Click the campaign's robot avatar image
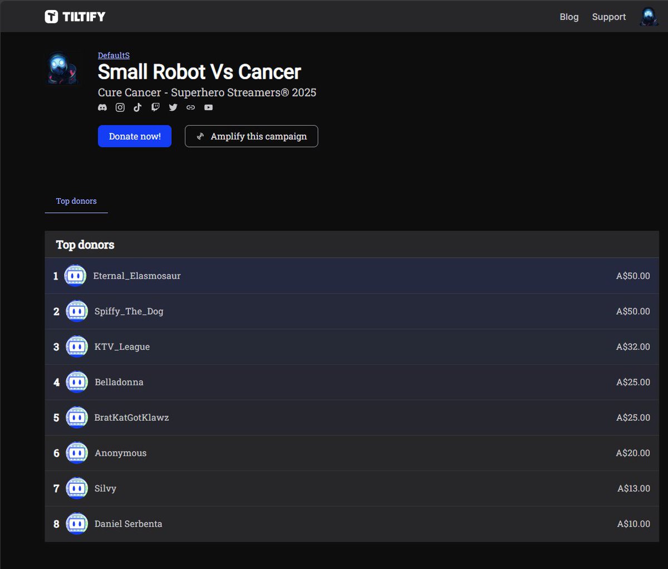The height and width of the screenshot is (569, 668). (62, 68)
